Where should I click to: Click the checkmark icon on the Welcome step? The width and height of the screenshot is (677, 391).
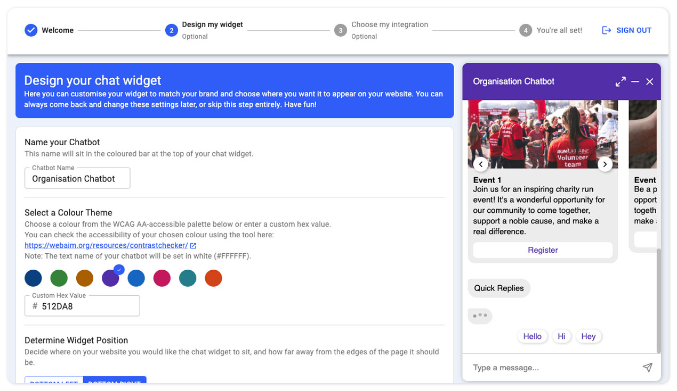tap(31, 30)
